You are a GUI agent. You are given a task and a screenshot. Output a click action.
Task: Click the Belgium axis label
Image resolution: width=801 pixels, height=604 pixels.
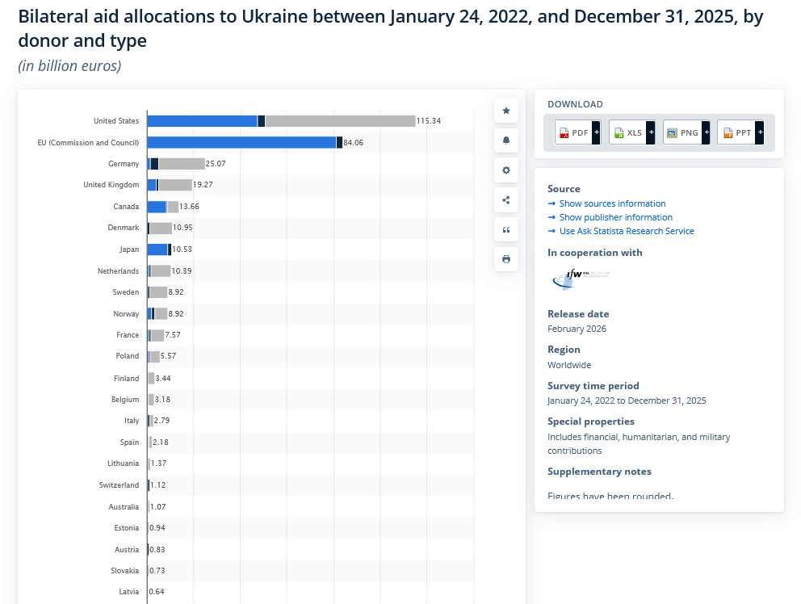125,400
